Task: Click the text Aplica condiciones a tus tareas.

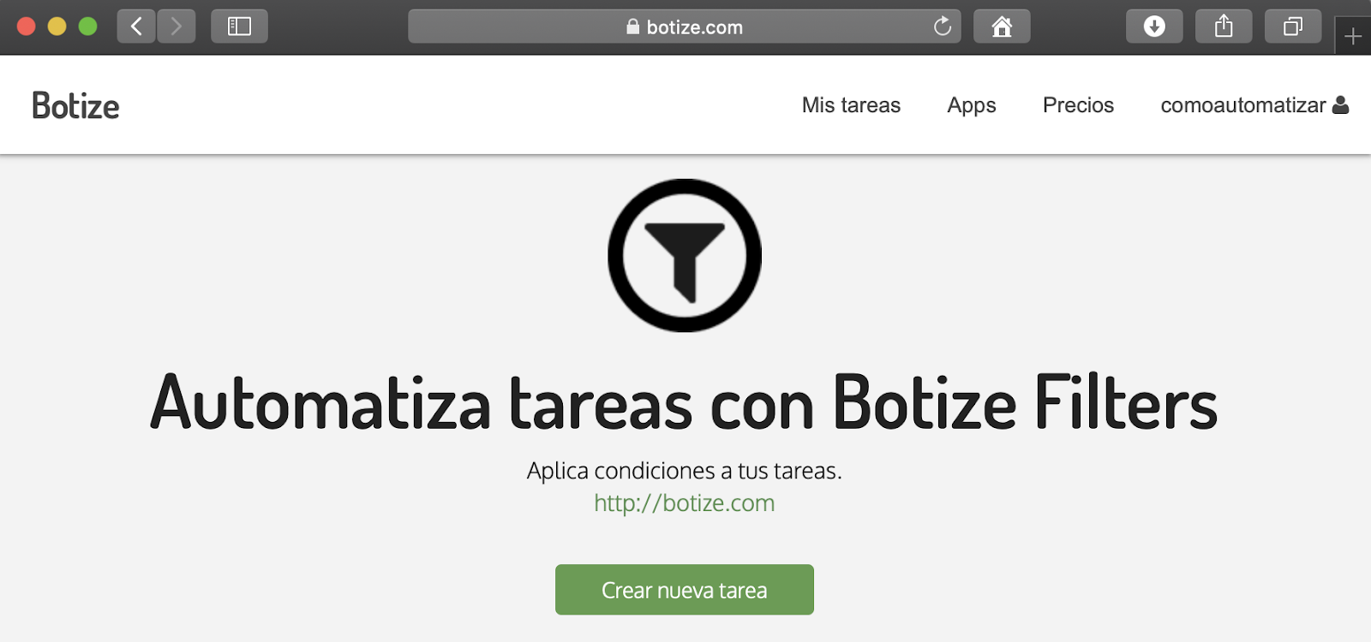Action: click(685, 471)
